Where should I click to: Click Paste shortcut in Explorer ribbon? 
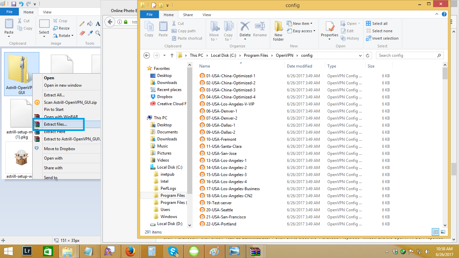click(x=187, y=38)
